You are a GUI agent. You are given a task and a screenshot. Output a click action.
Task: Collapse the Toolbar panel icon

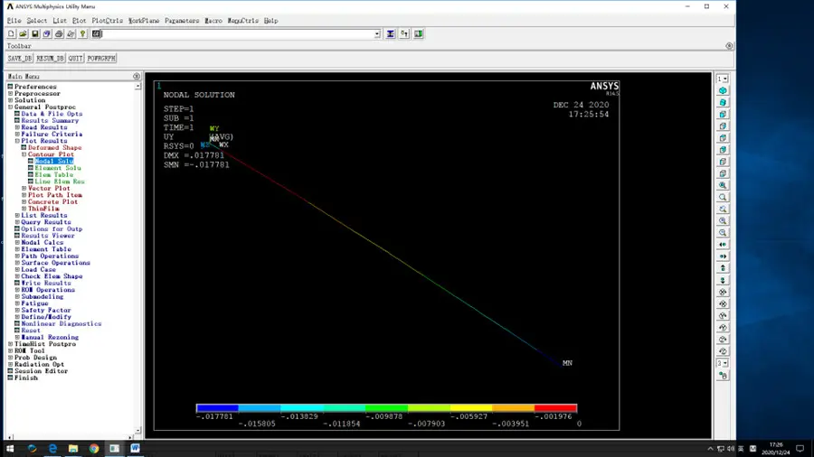(729, 45)
